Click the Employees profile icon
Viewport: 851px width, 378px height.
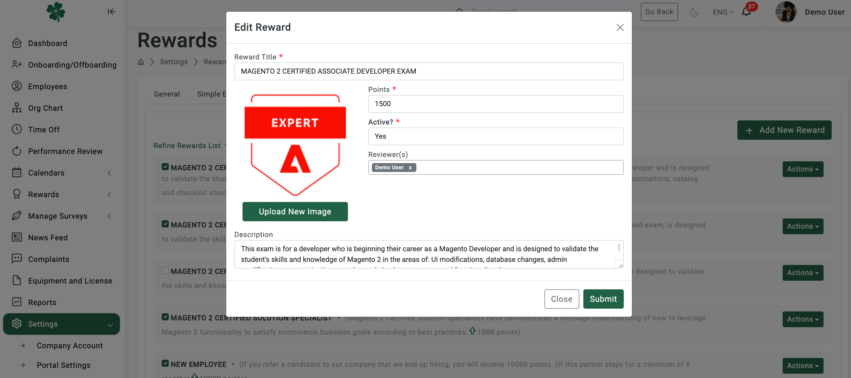point(17,86)
